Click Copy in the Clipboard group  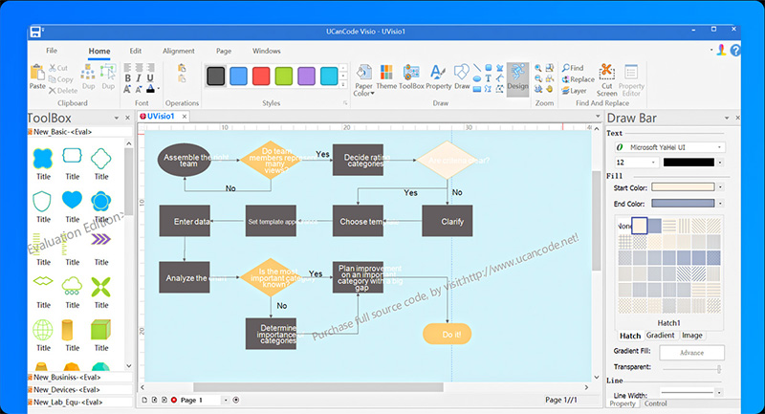[x=60, y=79]
